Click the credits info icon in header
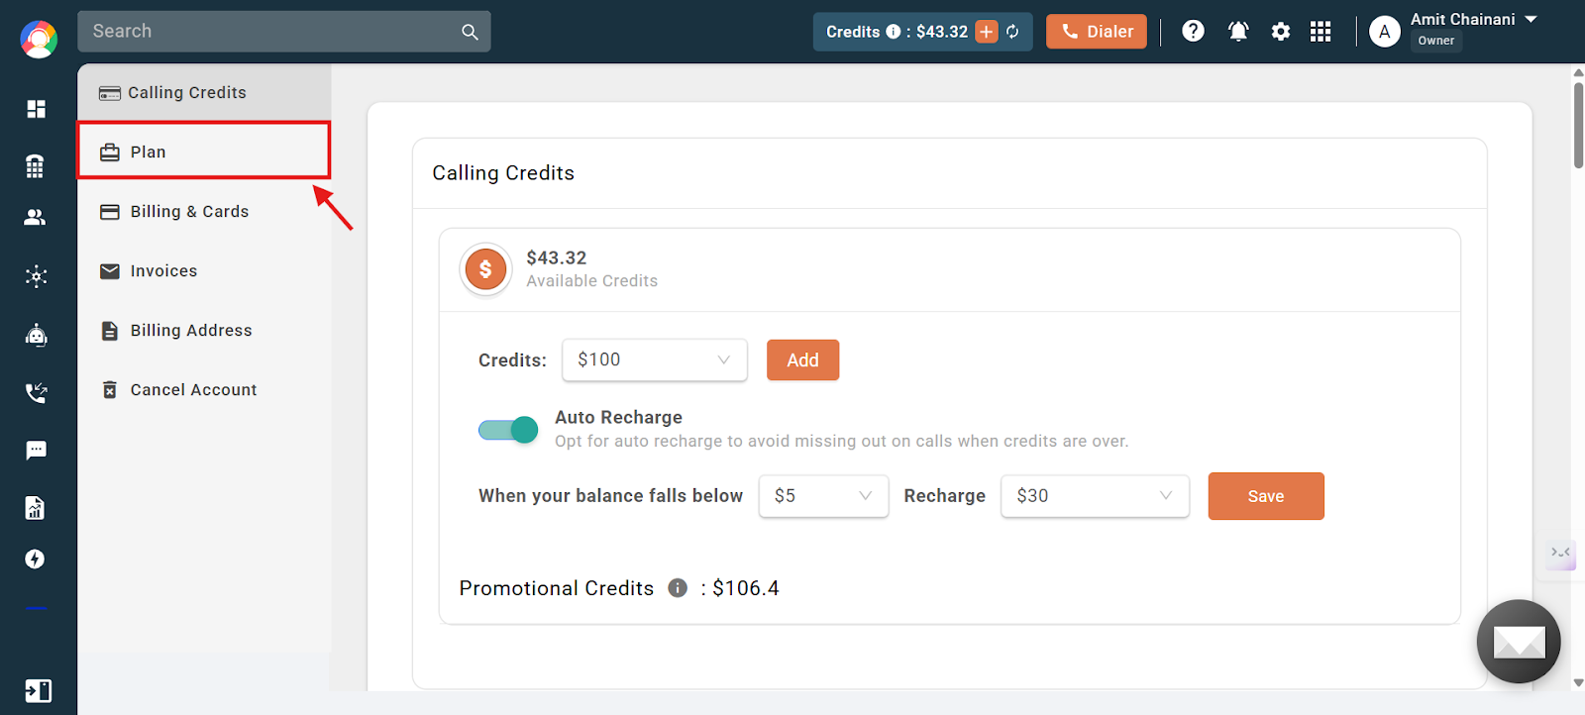The height and width of the screenshot is (715, 1585). pos(894,32)
